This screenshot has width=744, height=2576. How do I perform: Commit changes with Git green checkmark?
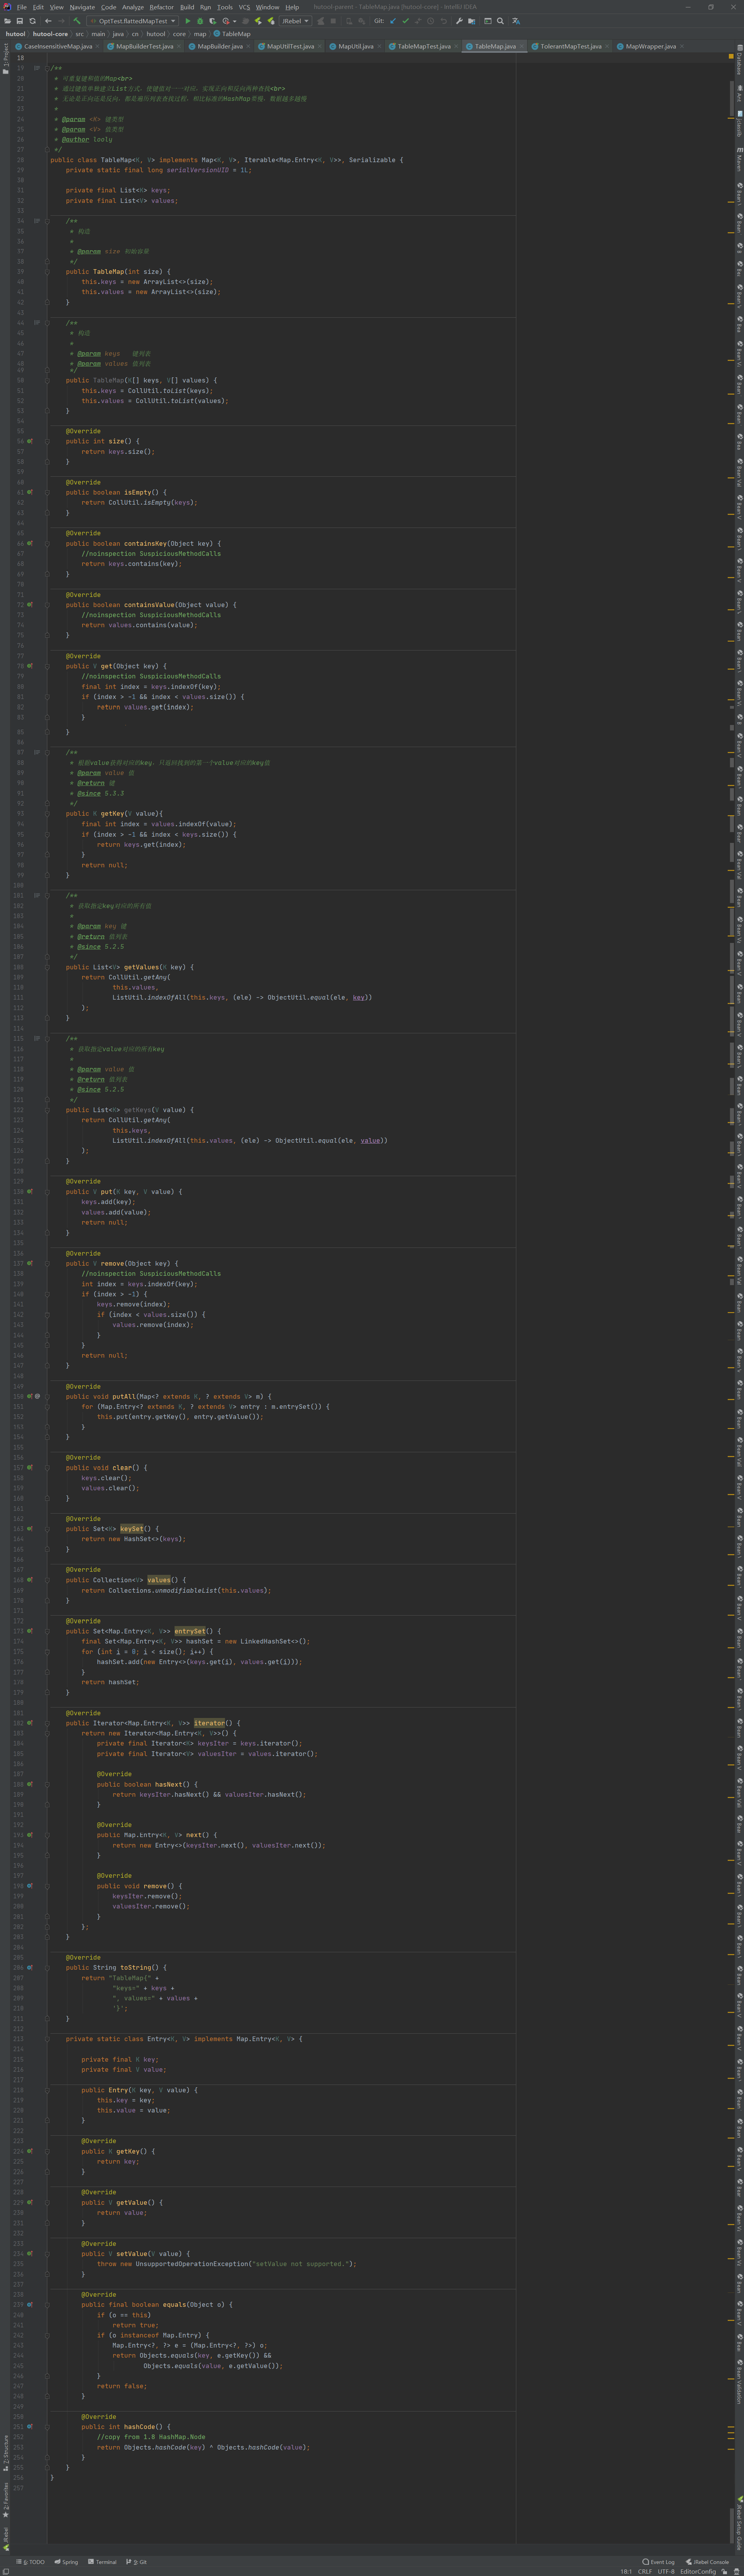405,21
